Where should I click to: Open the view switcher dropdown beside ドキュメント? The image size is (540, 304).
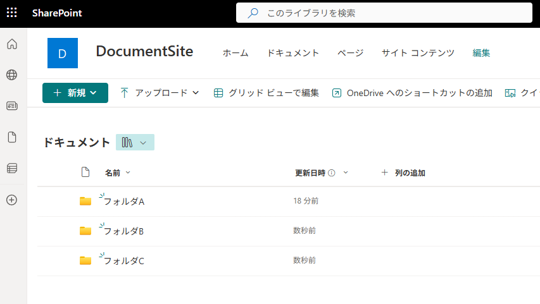click(x=135, y=142)
